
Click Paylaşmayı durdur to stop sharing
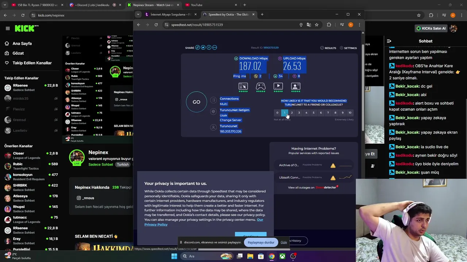click(x=261, y=242)
